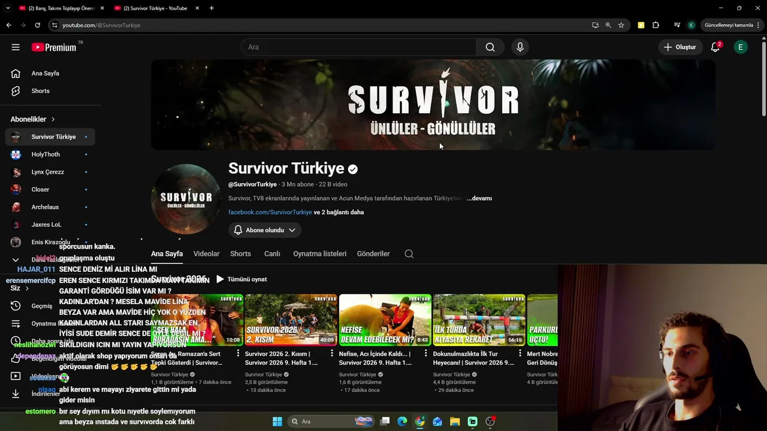Open more options for Survivor 2026 2. Kısım video
767x431 pixels.
pos(332,354)
